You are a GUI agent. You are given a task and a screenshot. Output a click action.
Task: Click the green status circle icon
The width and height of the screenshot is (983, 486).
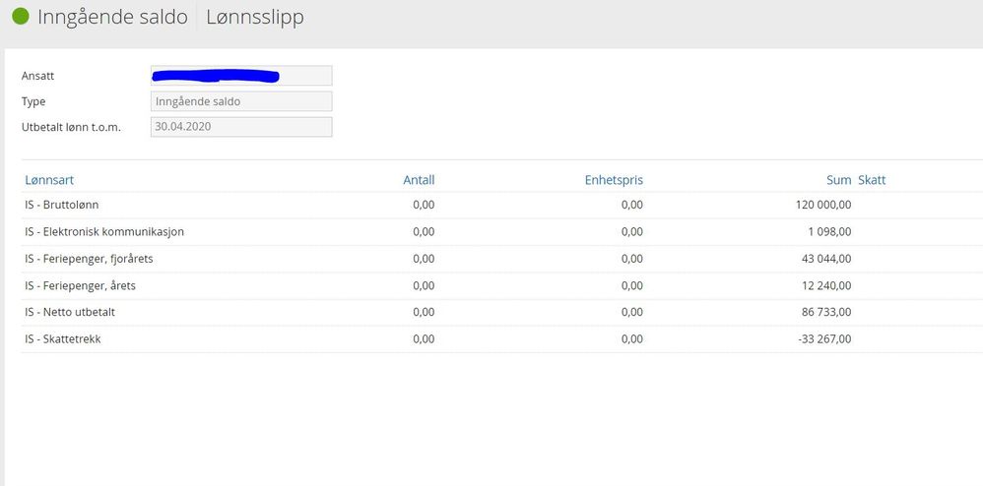tap(21, 17)
